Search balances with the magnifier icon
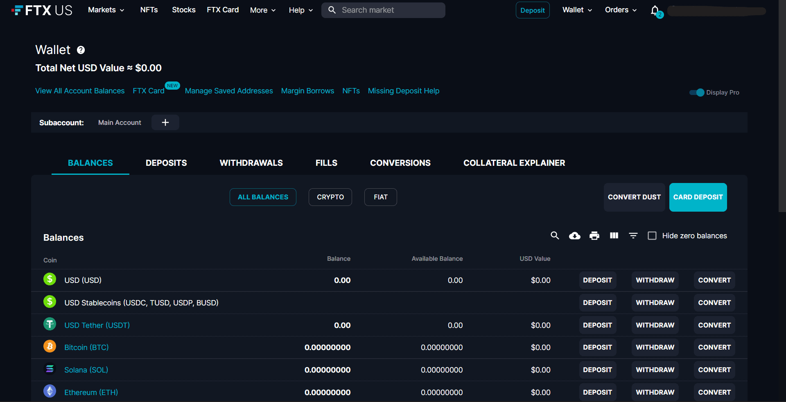 [x=555, y=235]
